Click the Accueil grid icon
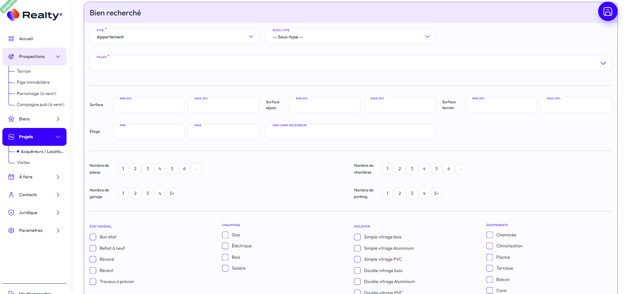 click(11, 39)
